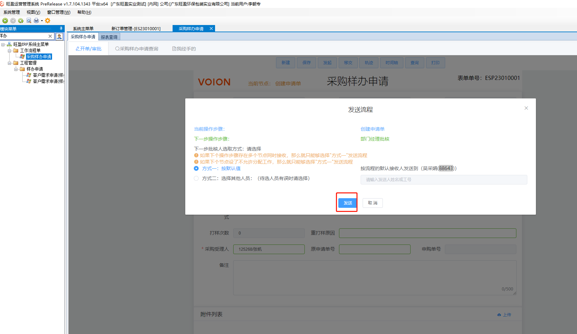Click the 上传 attachment link
This screenshot has height=334, width=577.
point(504,315)
